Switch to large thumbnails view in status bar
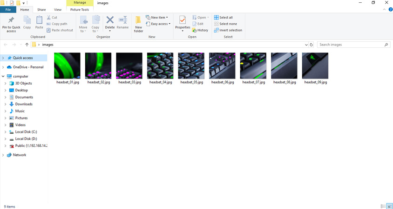The image size is (393, 209). [389, 206]
